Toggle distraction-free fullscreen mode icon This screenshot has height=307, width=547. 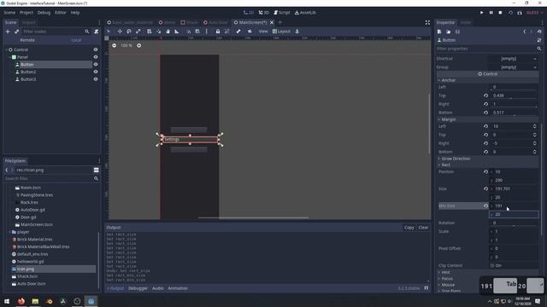pos(427,23)
